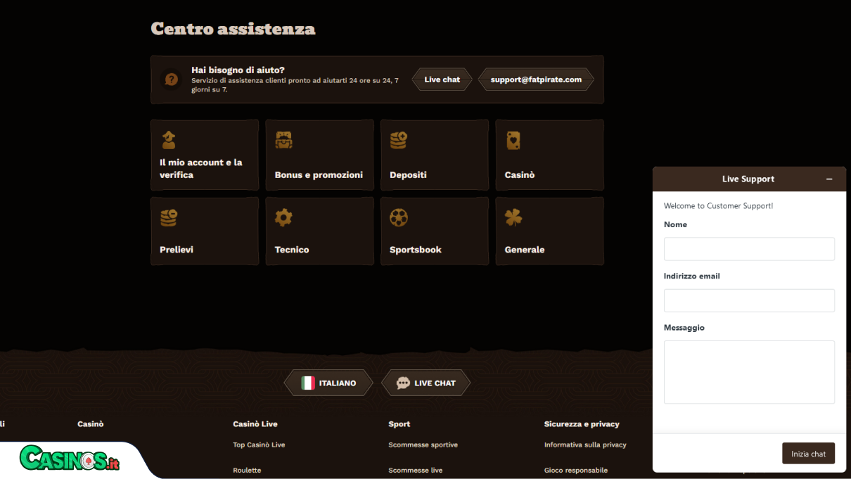Click the Live Support header title
The width and height of the screenshot is (851, 479).
point(748,179)
